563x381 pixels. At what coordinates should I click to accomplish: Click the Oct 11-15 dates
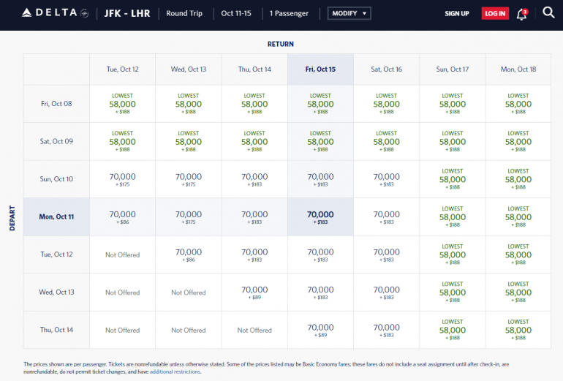(236, 13)
